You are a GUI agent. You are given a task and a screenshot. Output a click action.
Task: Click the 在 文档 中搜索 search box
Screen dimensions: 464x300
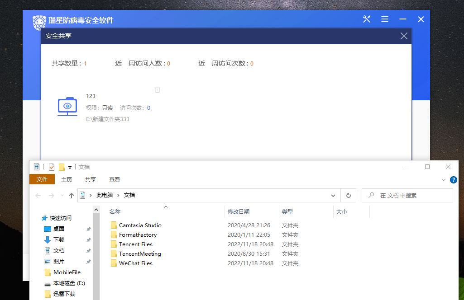407,196
